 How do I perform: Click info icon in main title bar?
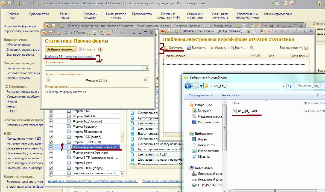coord(320,3)
